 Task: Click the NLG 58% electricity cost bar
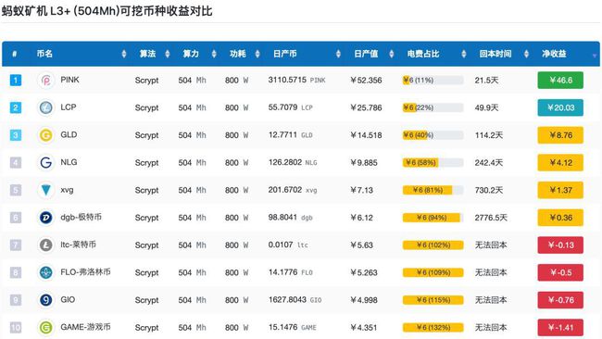(433, 162)
